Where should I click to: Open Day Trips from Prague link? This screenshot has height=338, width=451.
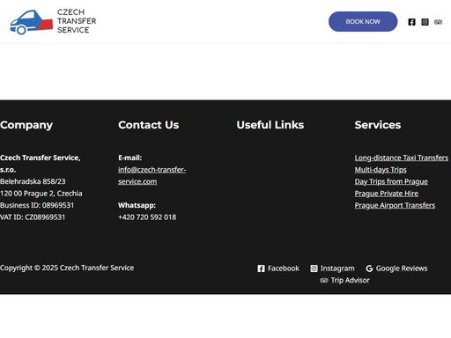coord(391,181)
